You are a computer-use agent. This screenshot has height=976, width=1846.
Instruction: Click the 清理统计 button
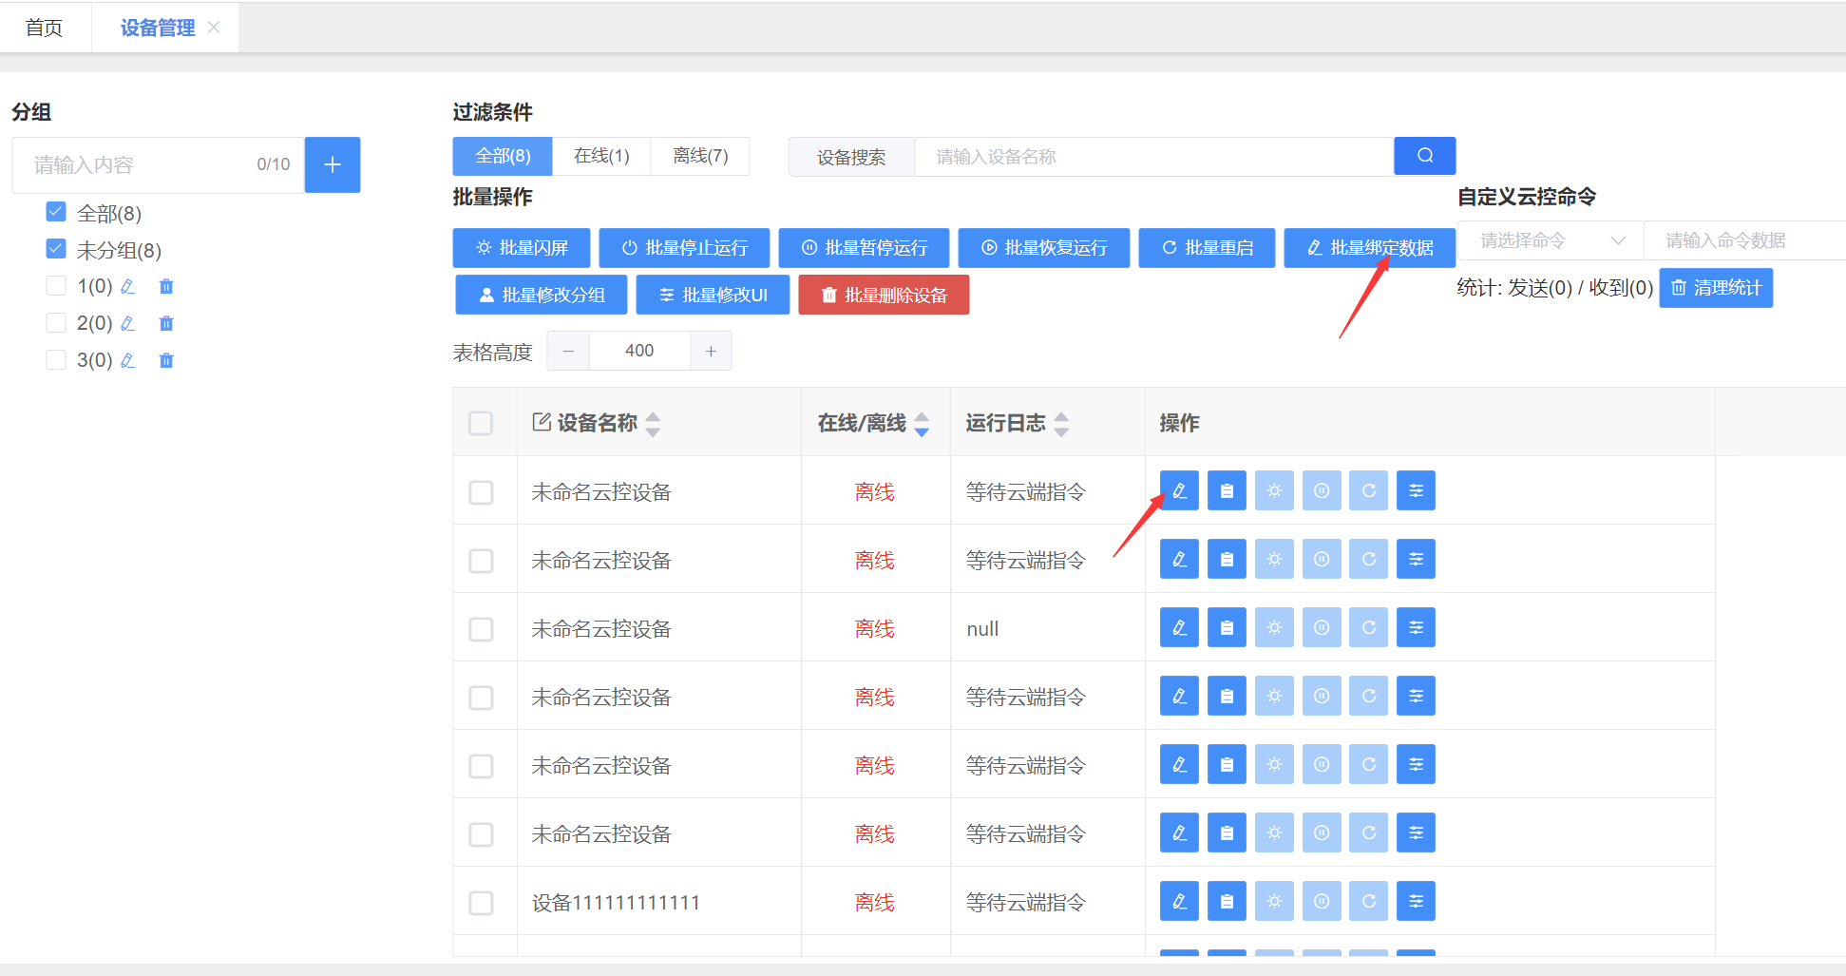pos(1716,288)
